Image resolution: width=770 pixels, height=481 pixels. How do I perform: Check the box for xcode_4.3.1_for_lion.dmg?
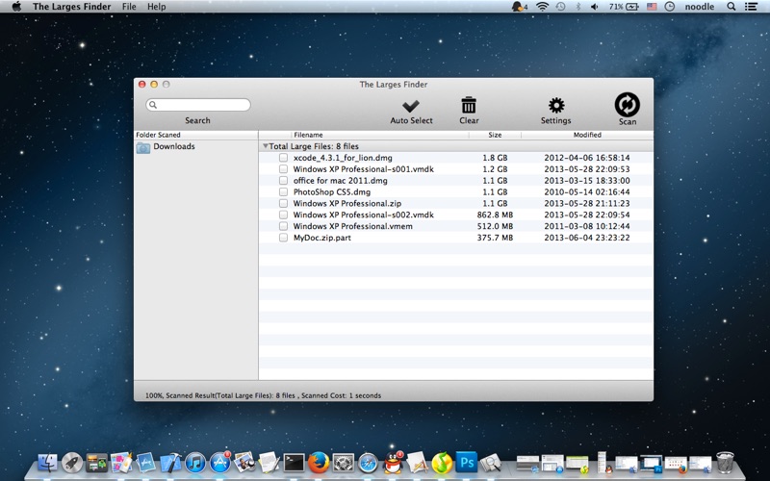click(283, 158)
